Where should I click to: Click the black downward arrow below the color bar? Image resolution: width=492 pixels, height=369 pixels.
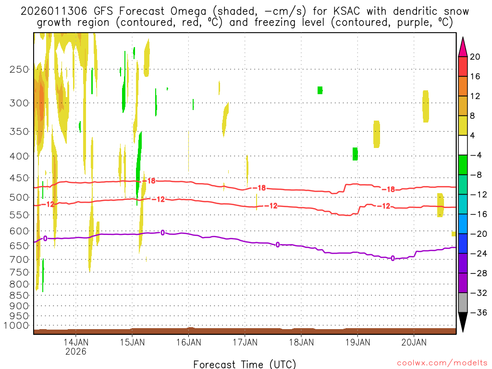[463, 322]
